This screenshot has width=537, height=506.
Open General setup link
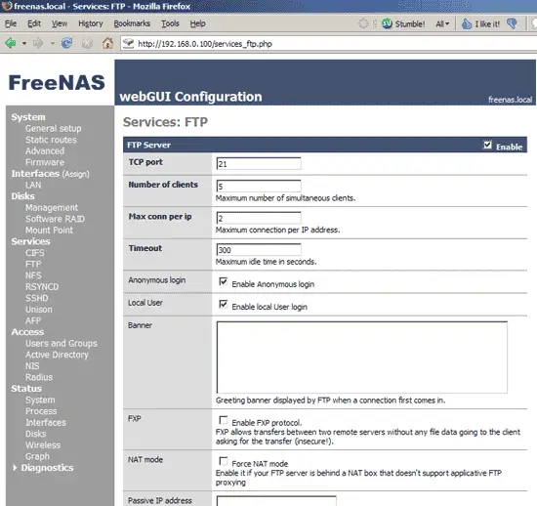click(54, 129)
